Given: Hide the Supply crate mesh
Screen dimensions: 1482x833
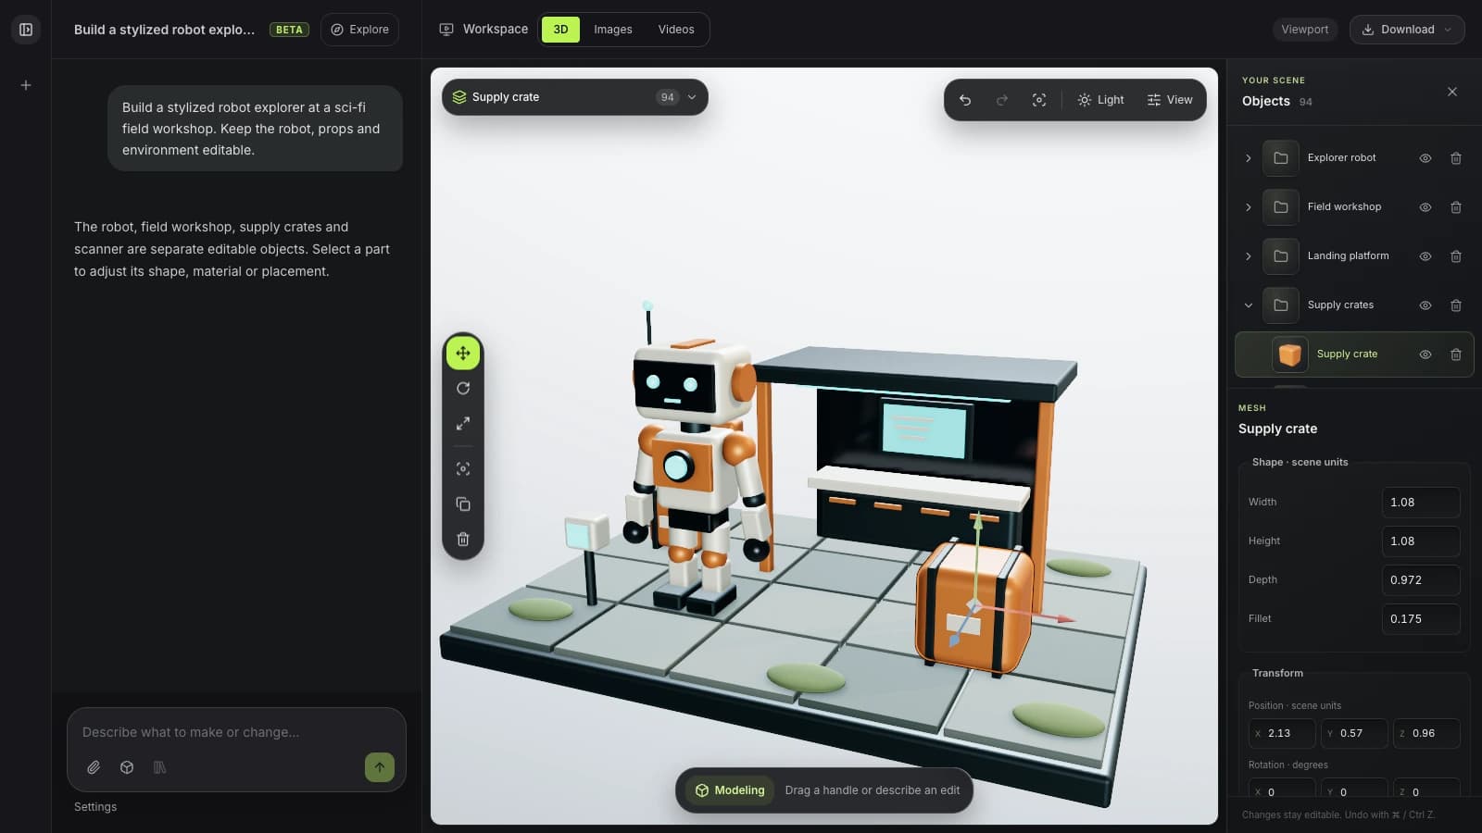Looking at the screenshot, I should [1425, 354].
